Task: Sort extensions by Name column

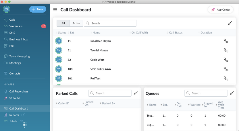Action: point(95,33)
